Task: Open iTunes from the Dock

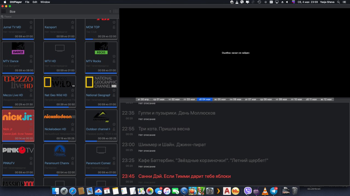Action: click(x=167, y=191)
